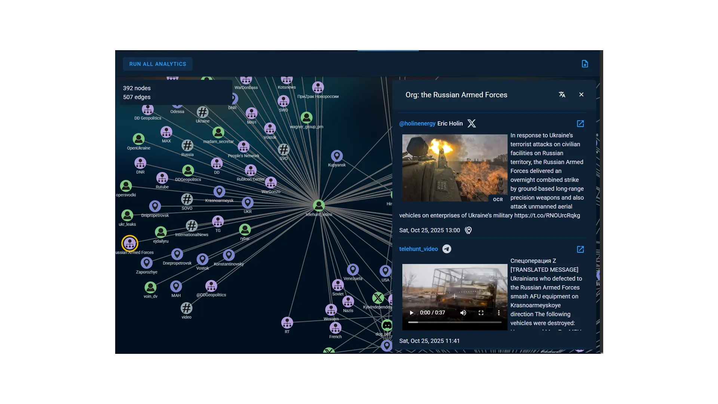Click the export document icon top right
This screenshot has width=718, height=404.
(585, 64)
